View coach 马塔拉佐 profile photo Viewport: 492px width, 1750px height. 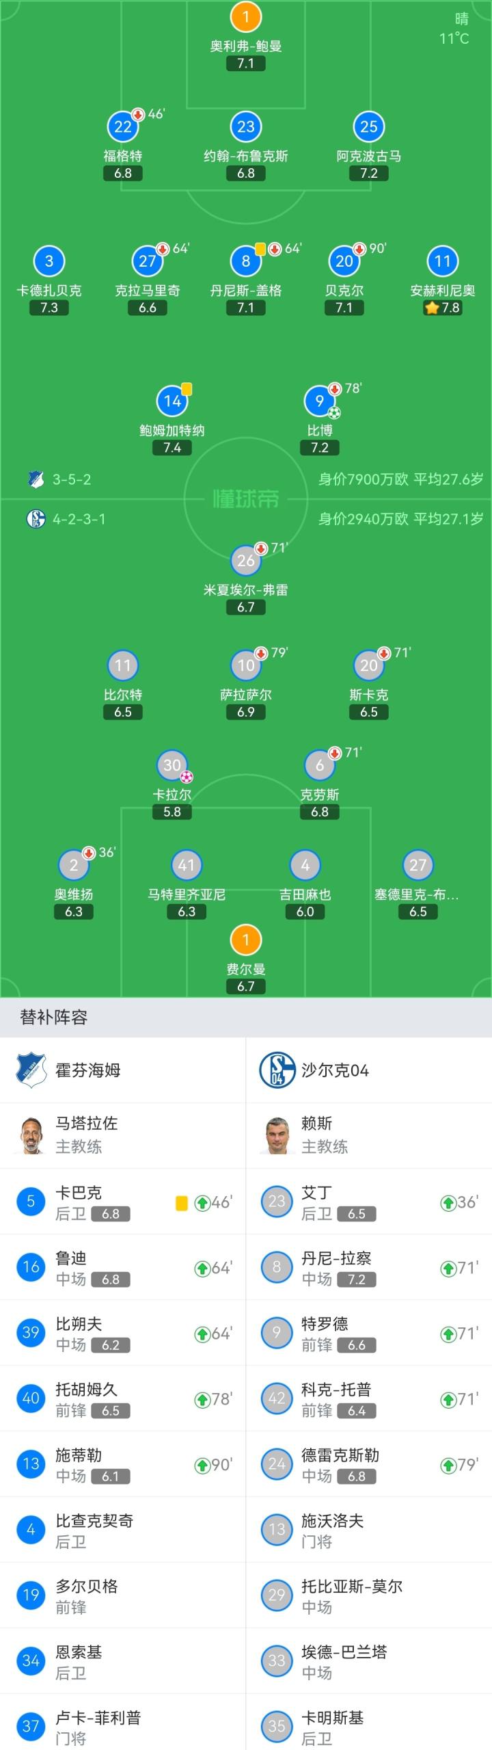(x=31, y=1135)
